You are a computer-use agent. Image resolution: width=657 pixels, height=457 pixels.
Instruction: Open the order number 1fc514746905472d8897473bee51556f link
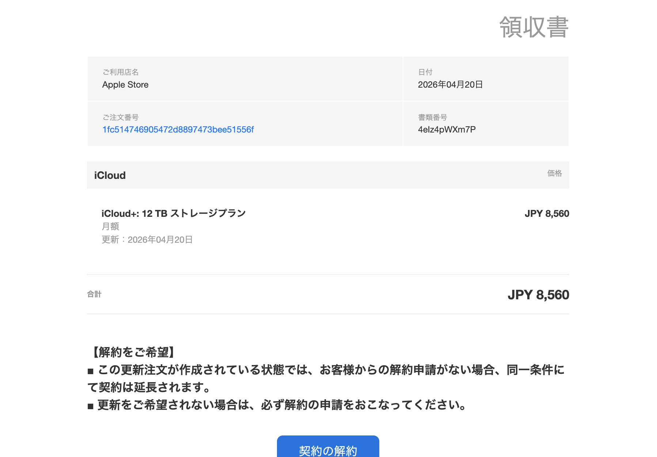coord(178,130)
